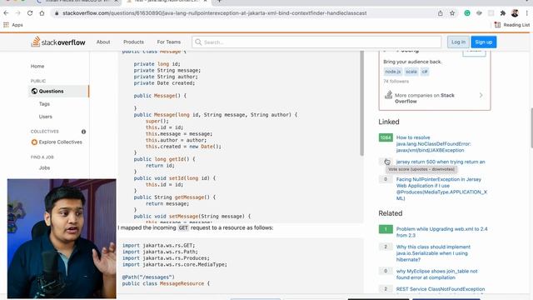Click the page vertical scrollbar

pos(531,127)
